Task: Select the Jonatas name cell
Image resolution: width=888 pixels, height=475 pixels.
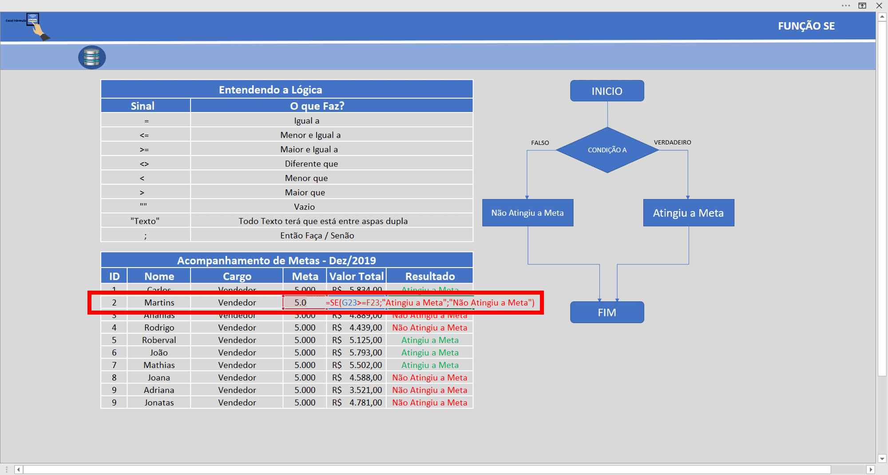Action: (159, 402)
